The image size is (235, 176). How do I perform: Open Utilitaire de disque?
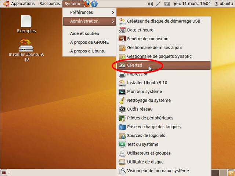coord(164,162)
